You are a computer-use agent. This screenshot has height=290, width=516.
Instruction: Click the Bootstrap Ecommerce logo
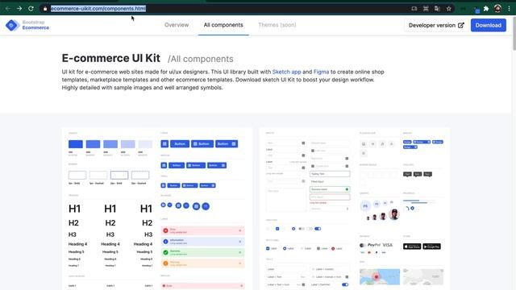pos(27,25)
